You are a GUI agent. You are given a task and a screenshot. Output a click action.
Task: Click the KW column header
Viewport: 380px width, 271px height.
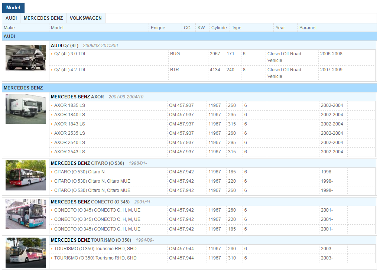point(202,28)
